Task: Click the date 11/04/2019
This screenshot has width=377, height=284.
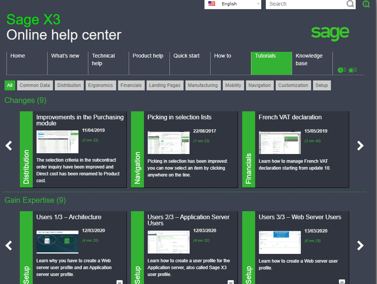Action: click(94, 130)
